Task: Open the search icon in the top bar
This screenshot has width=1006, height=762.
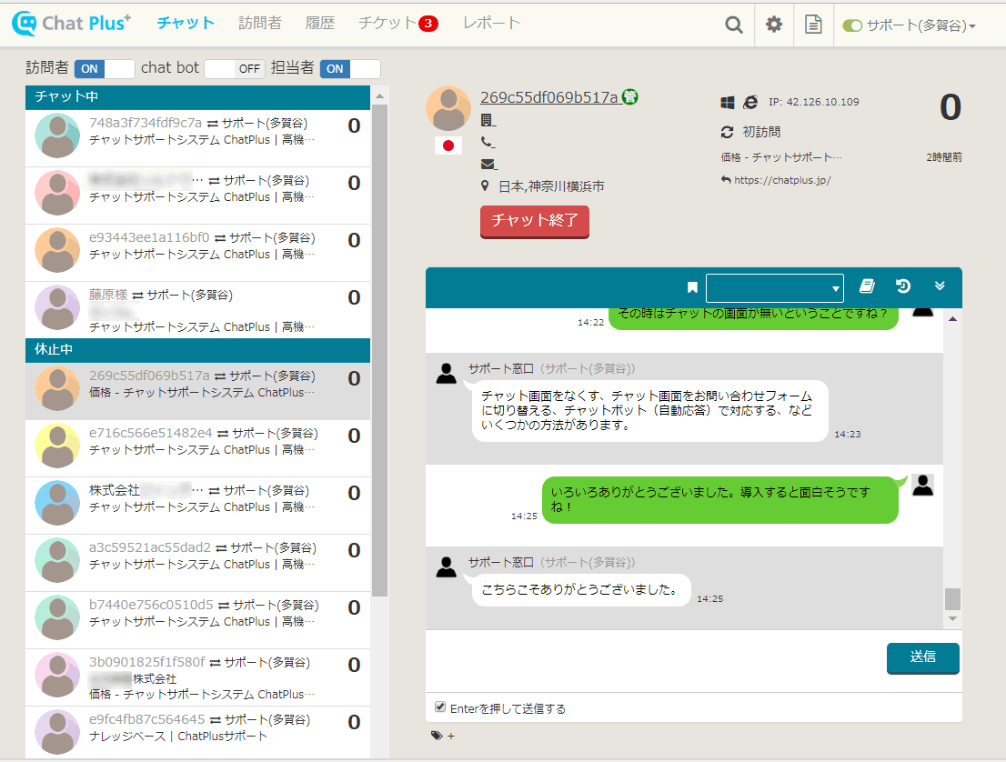Action: [733, 25]
